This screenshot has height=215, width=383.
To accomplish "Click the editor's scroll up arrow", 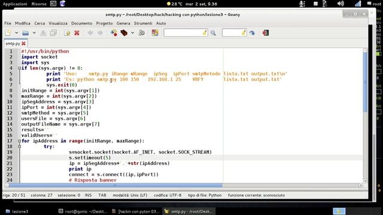I will pyautogui.click(x=365, y=50).
